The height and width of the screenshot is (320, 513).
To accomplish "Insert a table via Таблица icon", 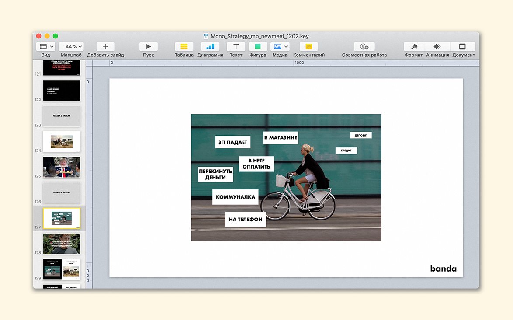I will point(184,46).
